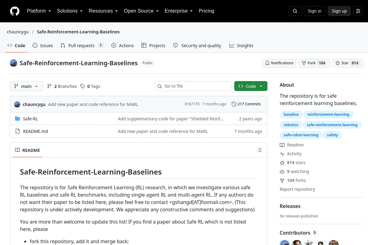The width and height of the screenshot is (368, 245).
Task: Select the robotics topic tag
Action: 291,125
